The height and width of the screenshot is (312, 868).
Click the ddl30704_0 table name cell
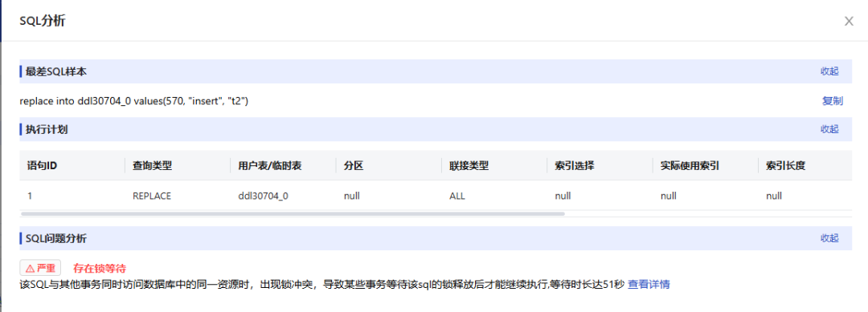click(263, 196)
